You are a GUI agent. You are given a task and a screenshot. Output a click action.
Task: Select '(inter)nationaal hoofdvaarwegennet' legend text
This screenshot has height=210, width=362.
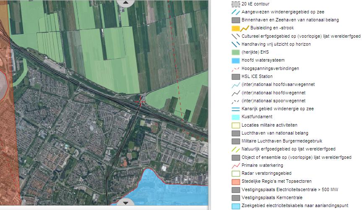coord(278,85)
